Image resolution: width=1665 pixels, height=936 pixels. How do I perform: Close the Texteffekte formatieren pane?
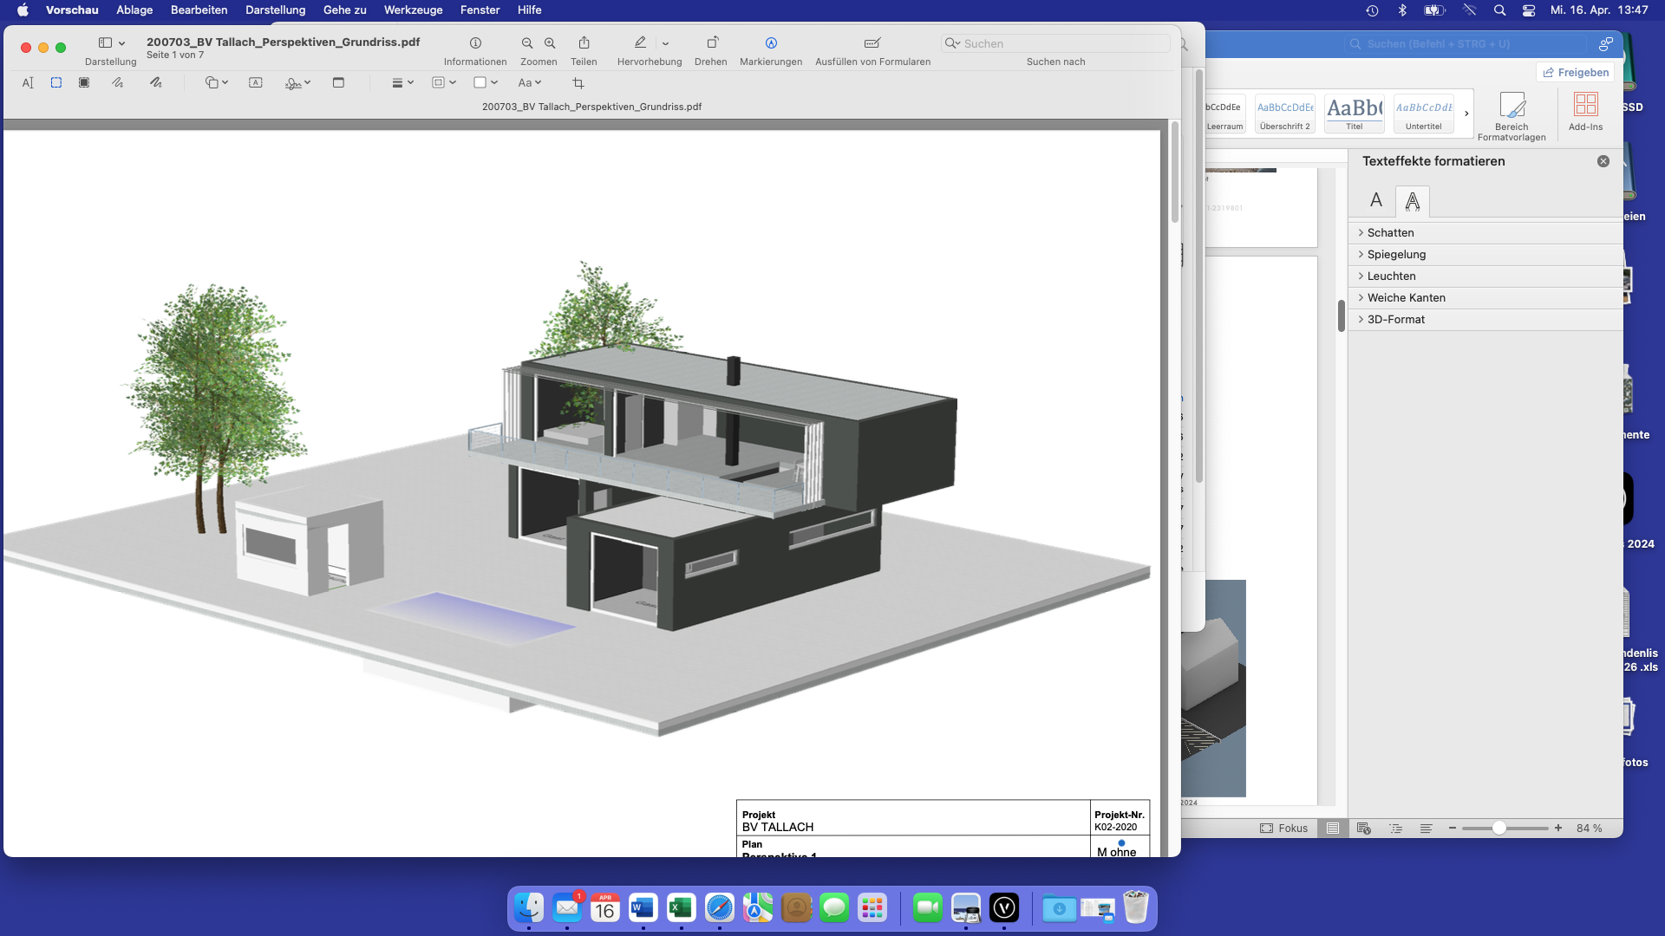pyautogui.click(x=1603, y=161)
